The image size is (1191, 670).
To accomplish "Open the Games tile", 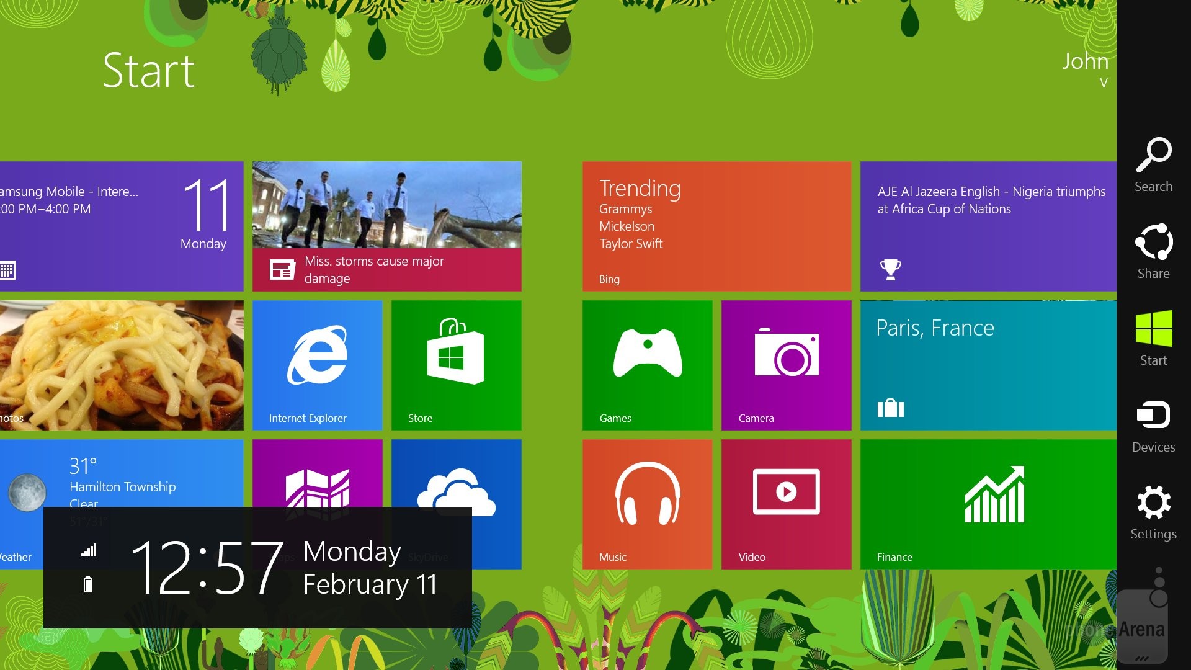I will [648, 365].
